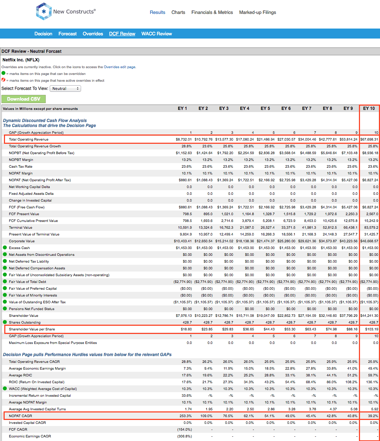380x441 pixels.
Task: Open the Select Forecast To View dropdown
Action: [65, 88]
